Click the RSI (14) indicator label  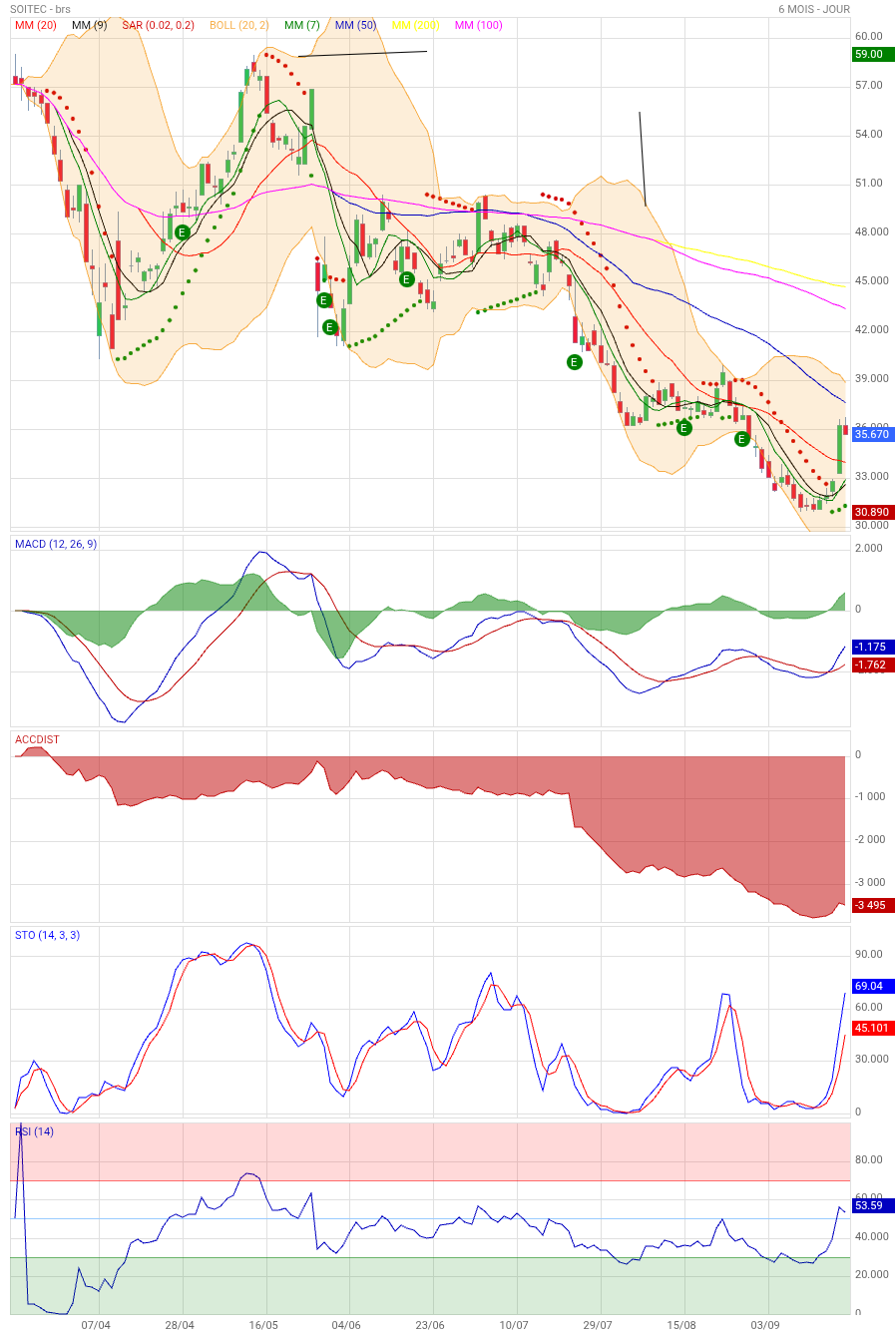pos(34,1131)
